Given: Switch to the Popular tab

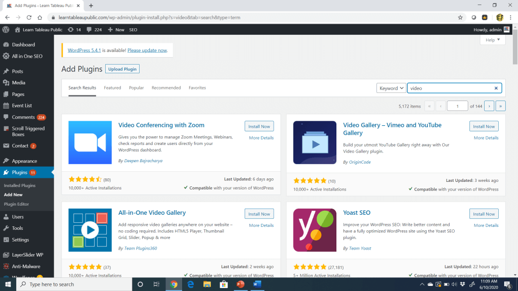Looking at the screenshot, I should click(137, 88).
